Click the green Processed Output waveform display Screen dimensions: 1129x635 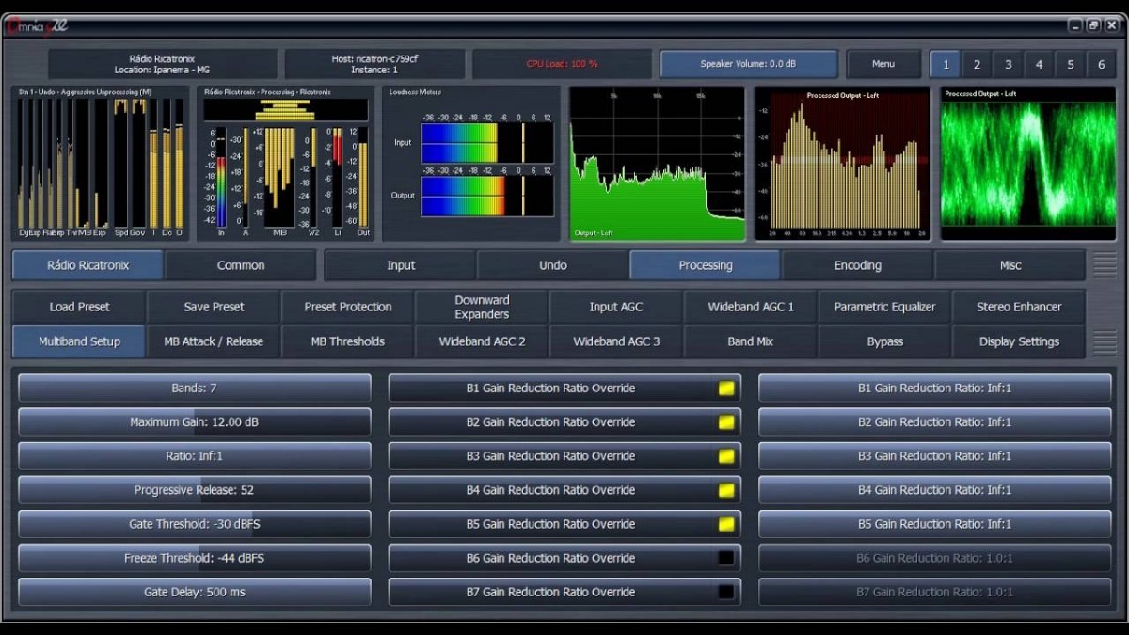coord(1028,164)
